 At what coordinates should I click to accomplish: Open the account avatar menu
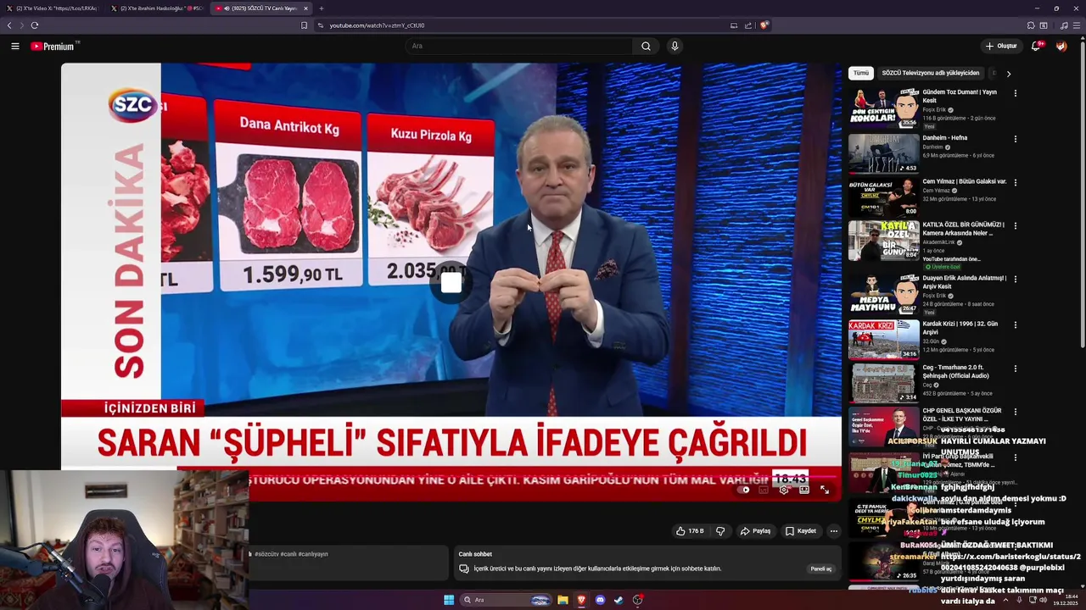pyautogui.click(x=1061, y=47)
